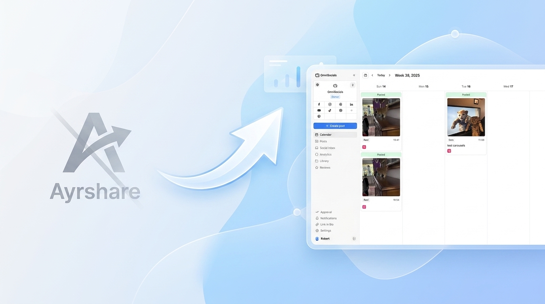Viewport: 545px width, 304px height.
Task: Select the Facebook account icon
Action: (x=319, y=104)
